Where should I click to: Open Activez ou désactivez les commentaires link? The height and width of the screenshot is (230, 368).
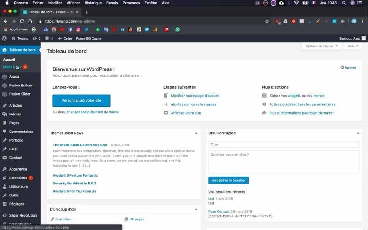(302, 104)
